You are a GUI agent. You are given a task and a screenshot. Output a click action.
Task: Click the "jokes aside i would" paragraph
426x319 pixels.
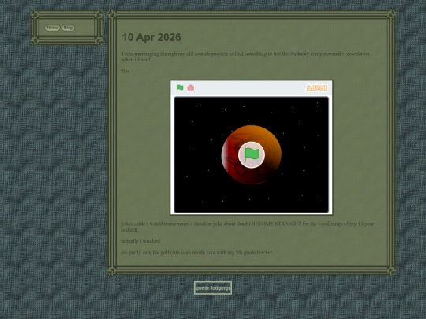248,227
